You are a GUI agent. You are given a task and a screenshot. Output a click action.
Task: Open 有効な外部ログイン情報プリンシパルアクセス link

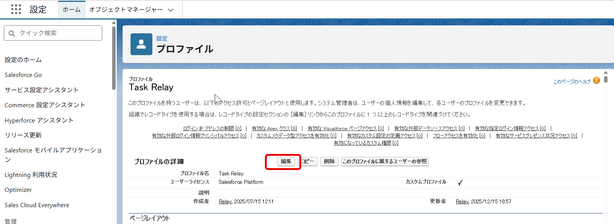[x=199, y=136]
